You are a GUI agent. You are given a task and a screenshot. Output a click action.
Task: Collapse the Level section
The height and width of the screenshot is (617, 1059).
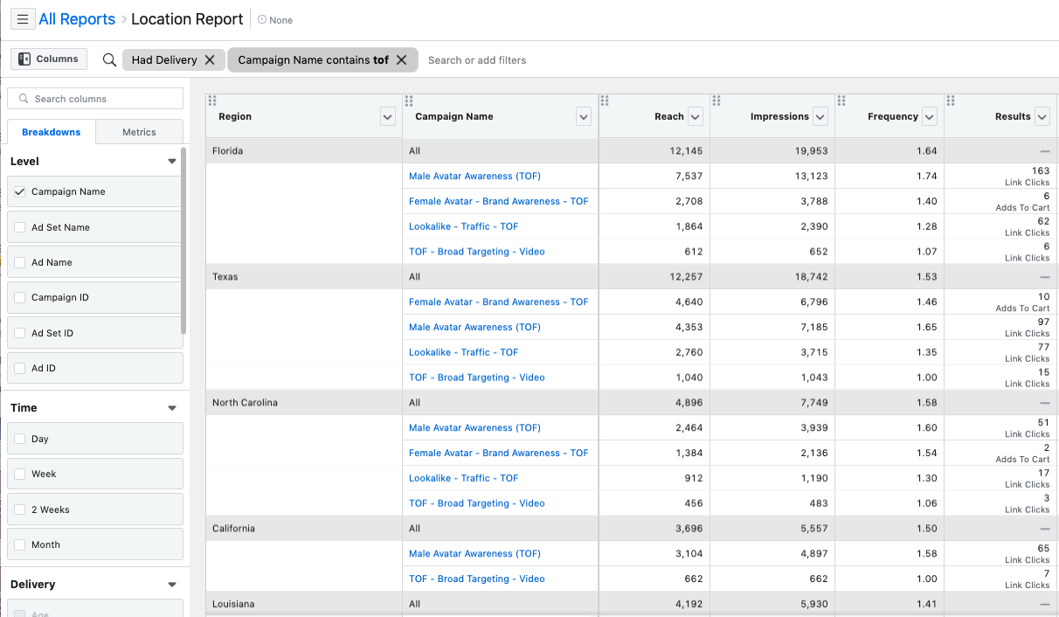click(x=172, y=162)
